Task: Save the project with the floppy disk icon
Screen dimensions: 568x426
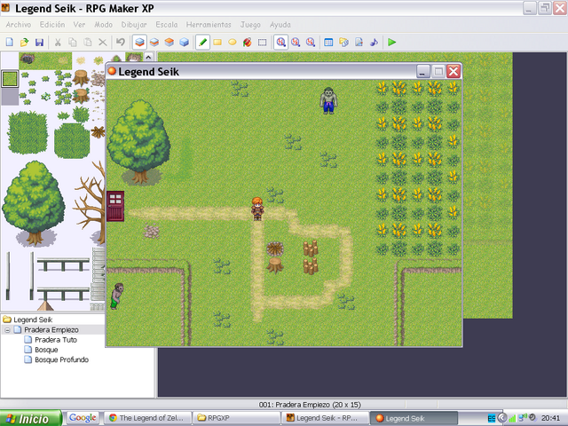Action: (x=39, y=43)
